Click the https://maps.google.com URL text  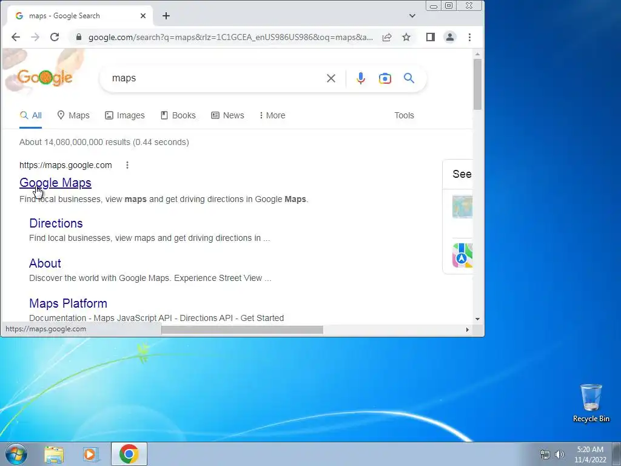coord(65,165)
